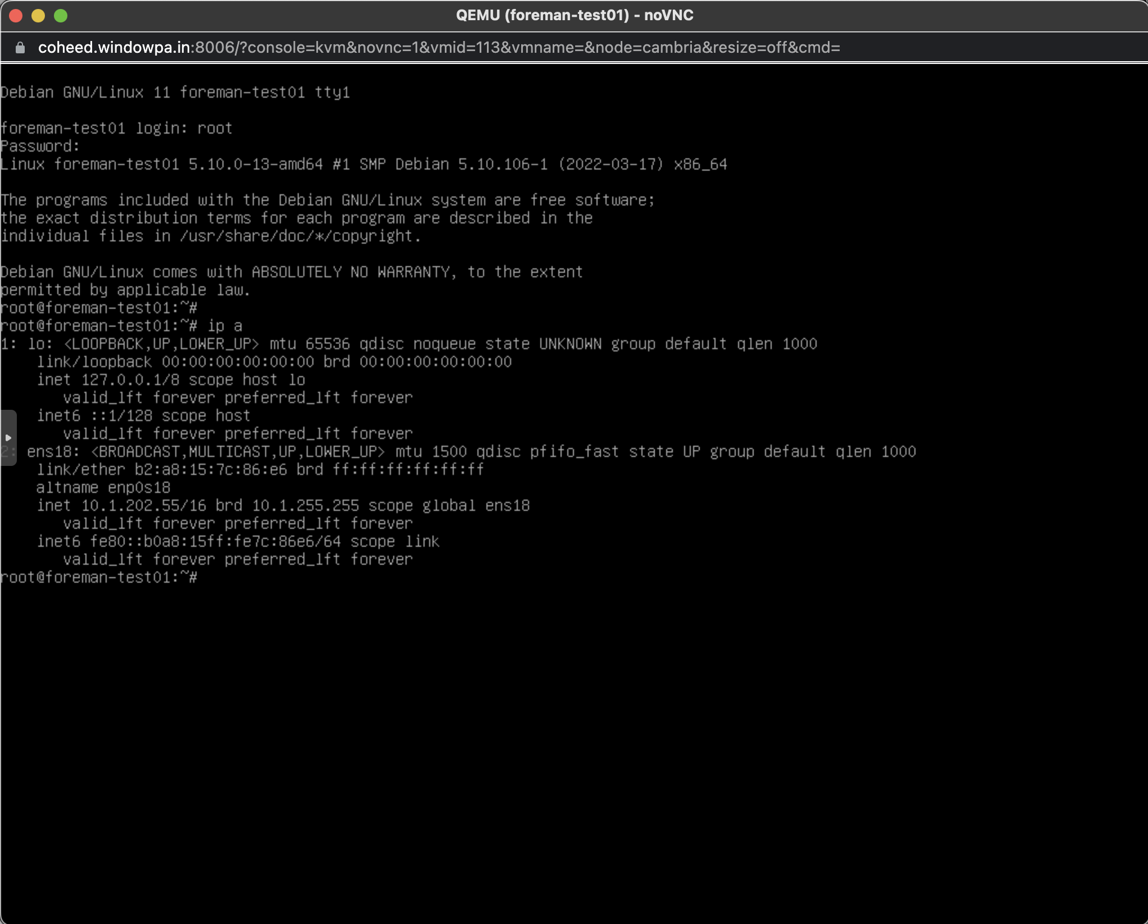Maximize window using green button
This screenshot has width=1148, height=924.
pyautogui.click(x=61, y=16)
